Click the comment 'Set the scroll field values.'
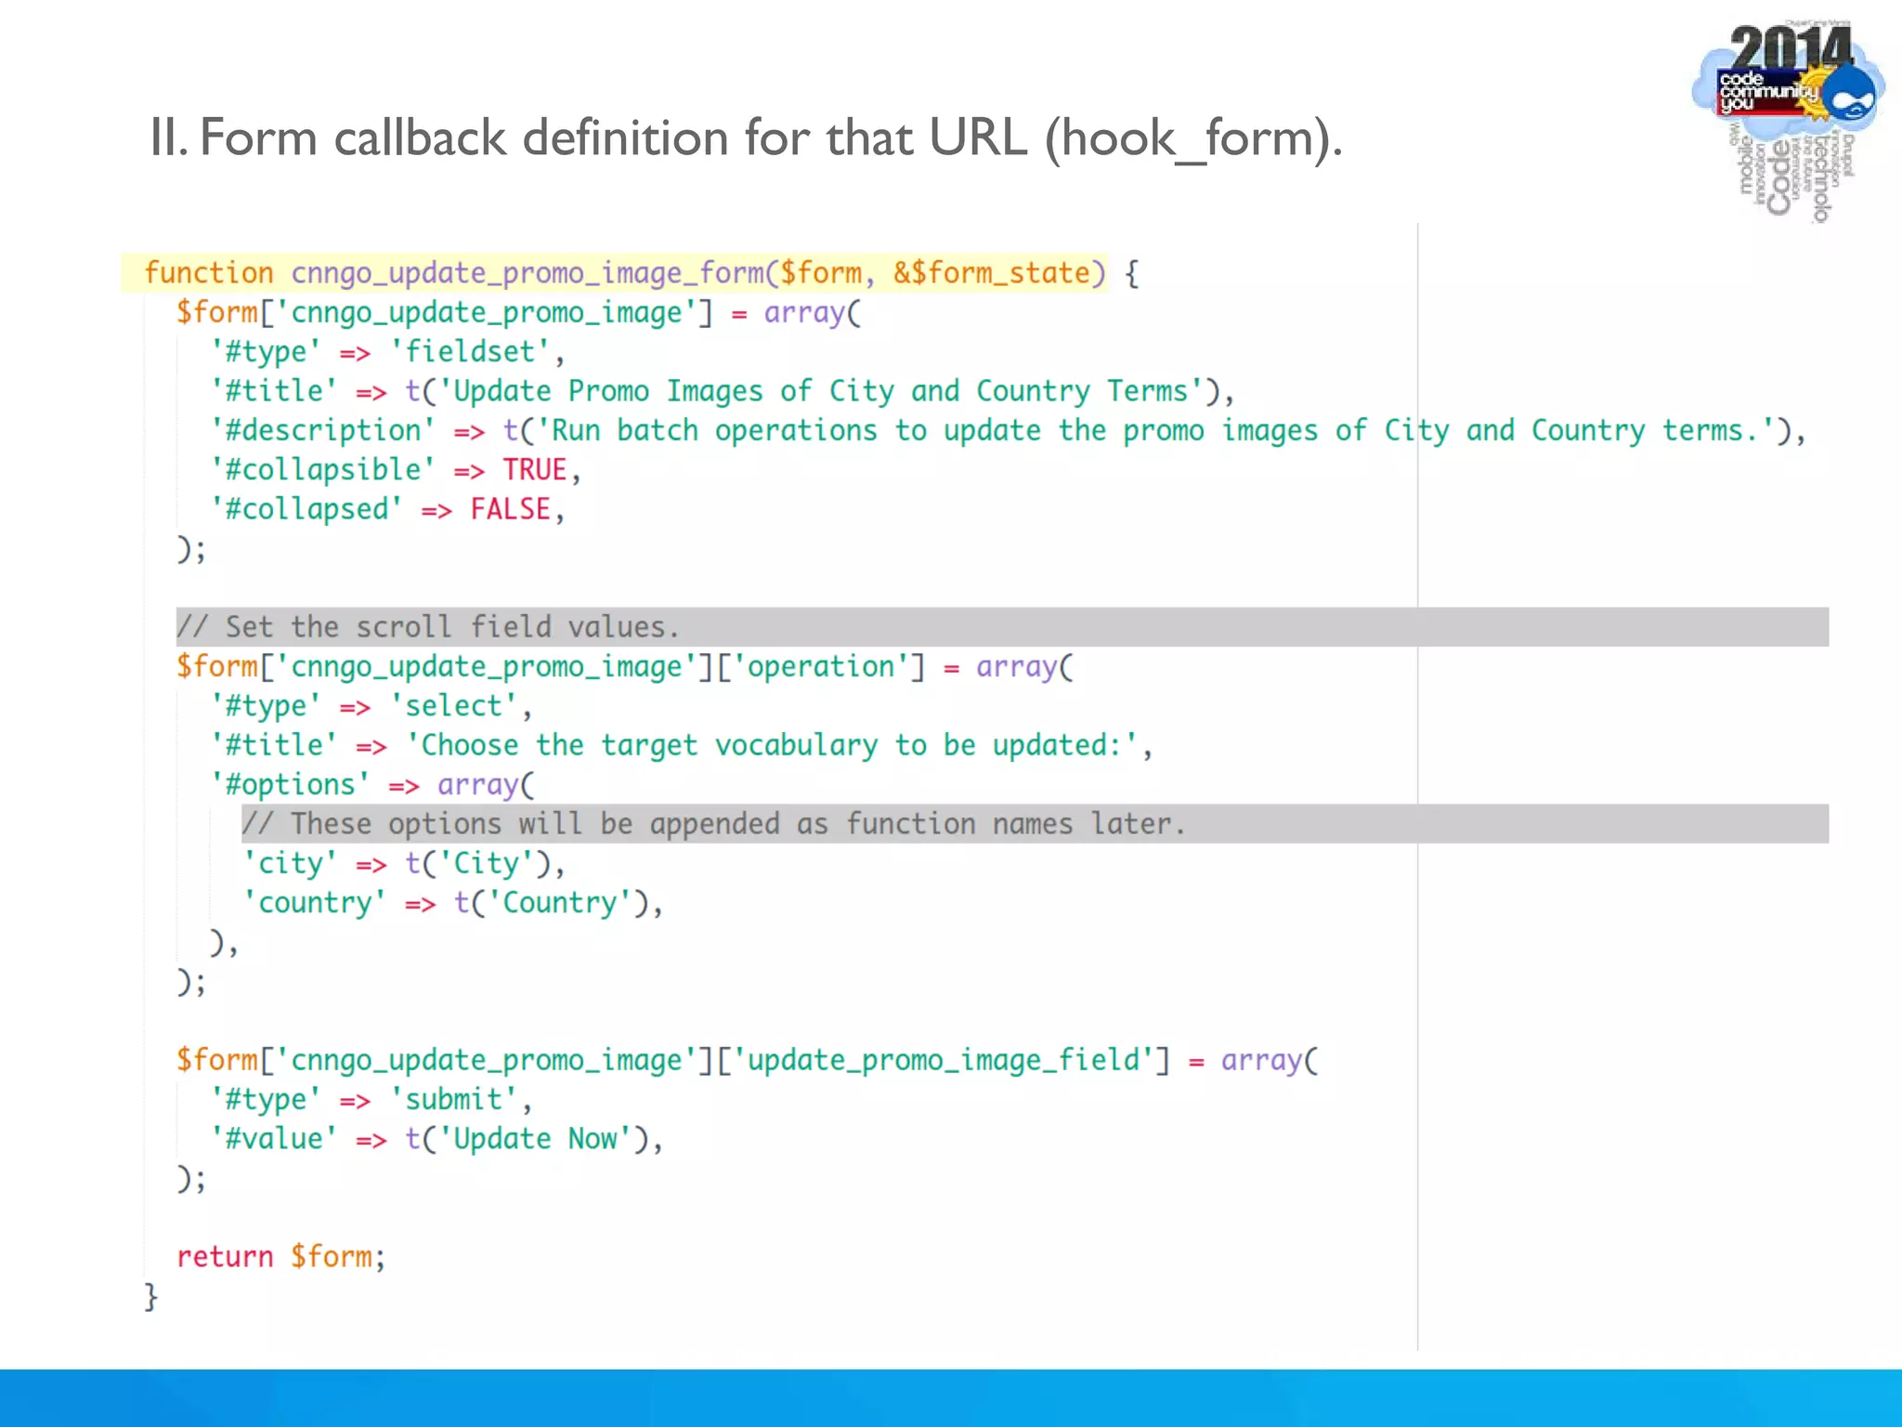Image resolution: width=1902 pixels, height=1427 pixels. [1002, 627]
